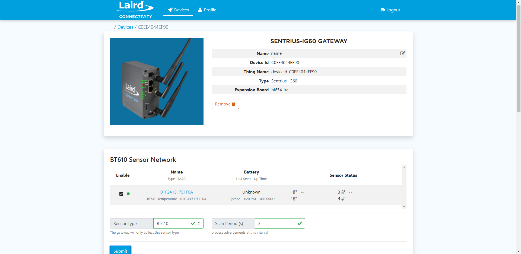Click thermometer icon for sensor 2
Image resolution: width=521 pixels, height=254 pixels.
[294, 199]
